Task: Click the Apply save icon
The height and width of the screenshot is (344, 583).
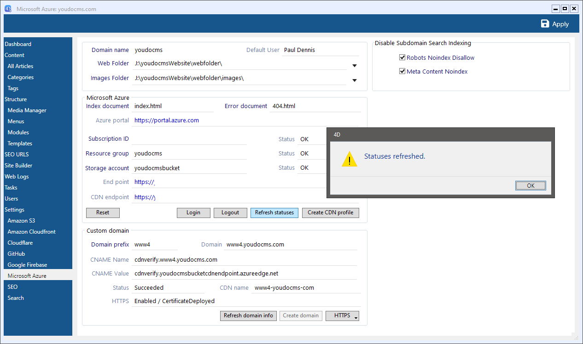Action: click(545, 24)
